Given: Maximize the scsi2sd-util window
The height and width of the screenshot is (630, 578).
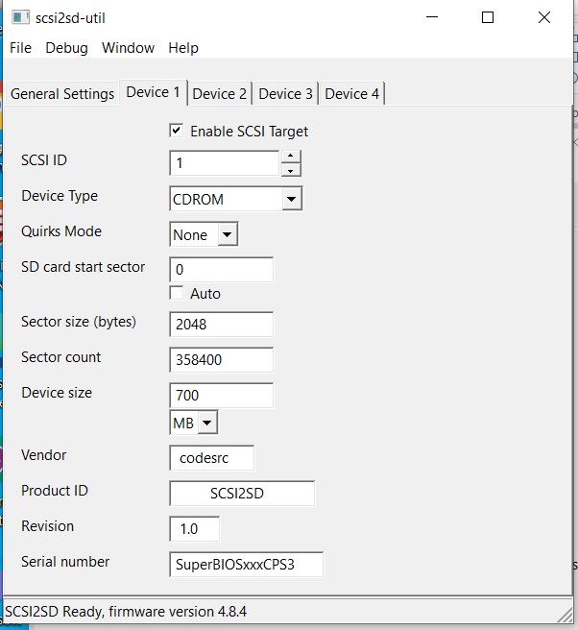Looking at the screenshot, I should 488,17.
